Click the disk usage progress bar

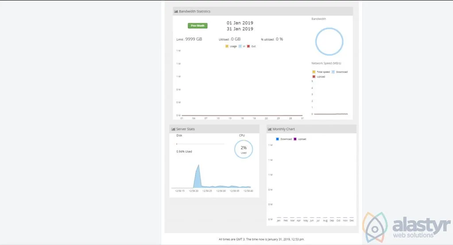[200, 143]
